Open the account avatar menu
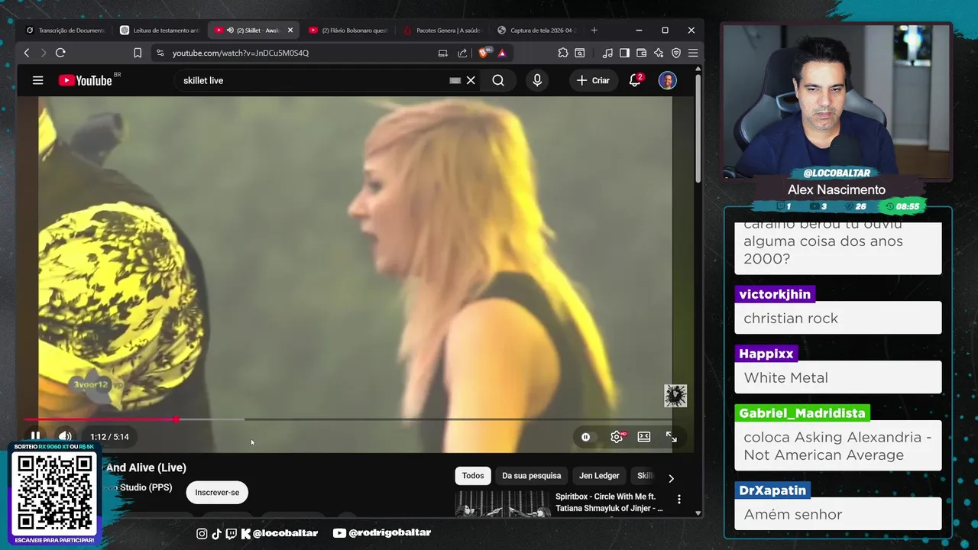This screenshot has height=550, width=978. pos(668,80)
